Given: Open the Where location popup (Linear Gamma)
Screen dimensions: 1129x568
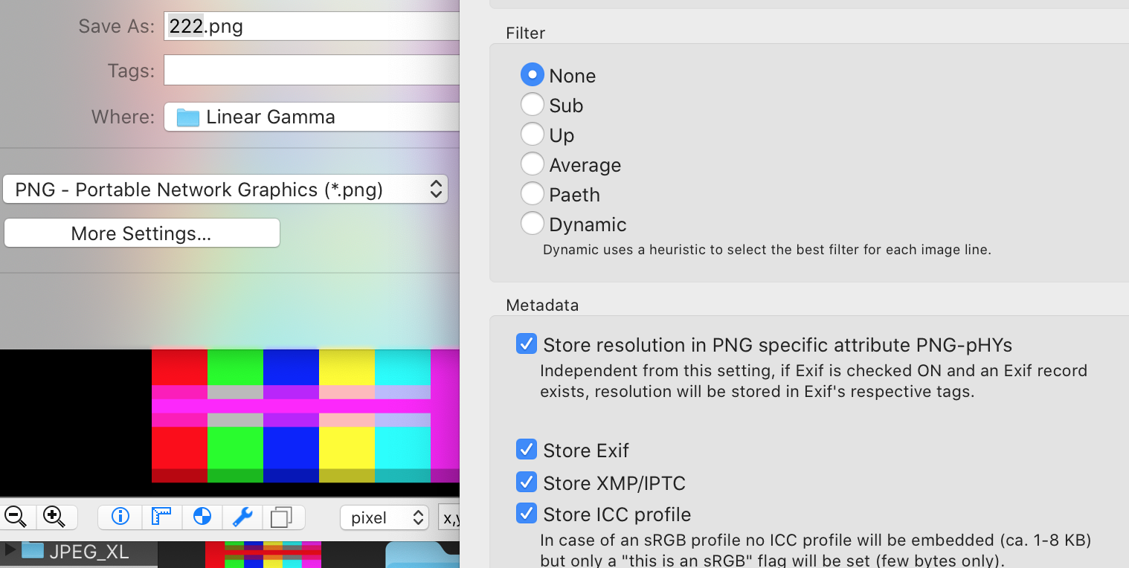Looking at the screenshot, I should [x=312, y=117].
